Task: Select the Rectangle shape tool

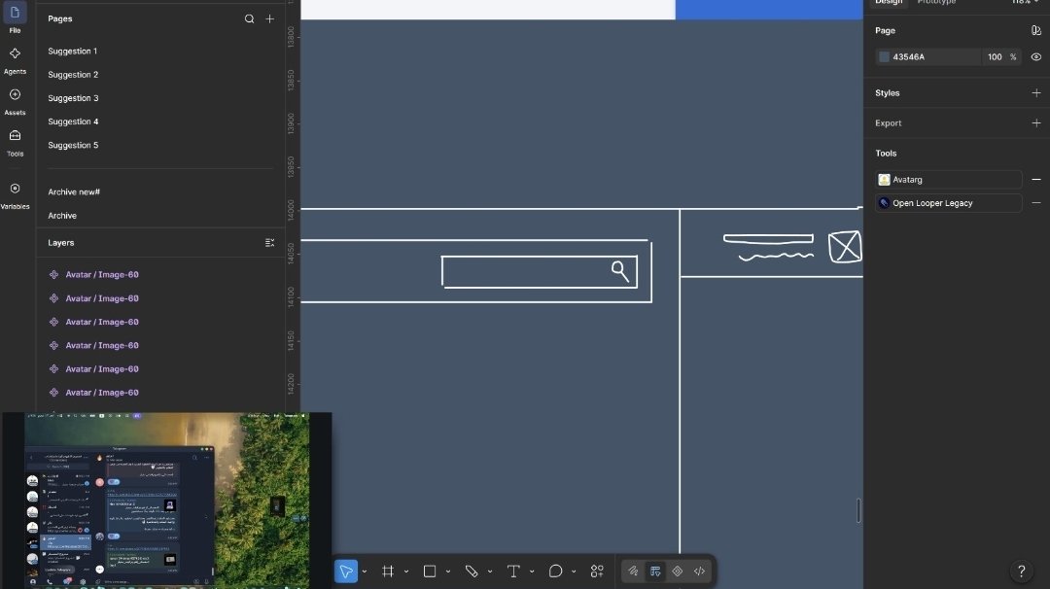Action: click(430, 571)
